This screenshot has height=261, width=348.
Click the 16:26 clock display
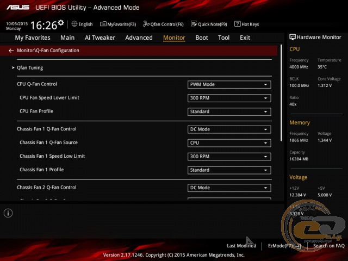coord(43,25)
